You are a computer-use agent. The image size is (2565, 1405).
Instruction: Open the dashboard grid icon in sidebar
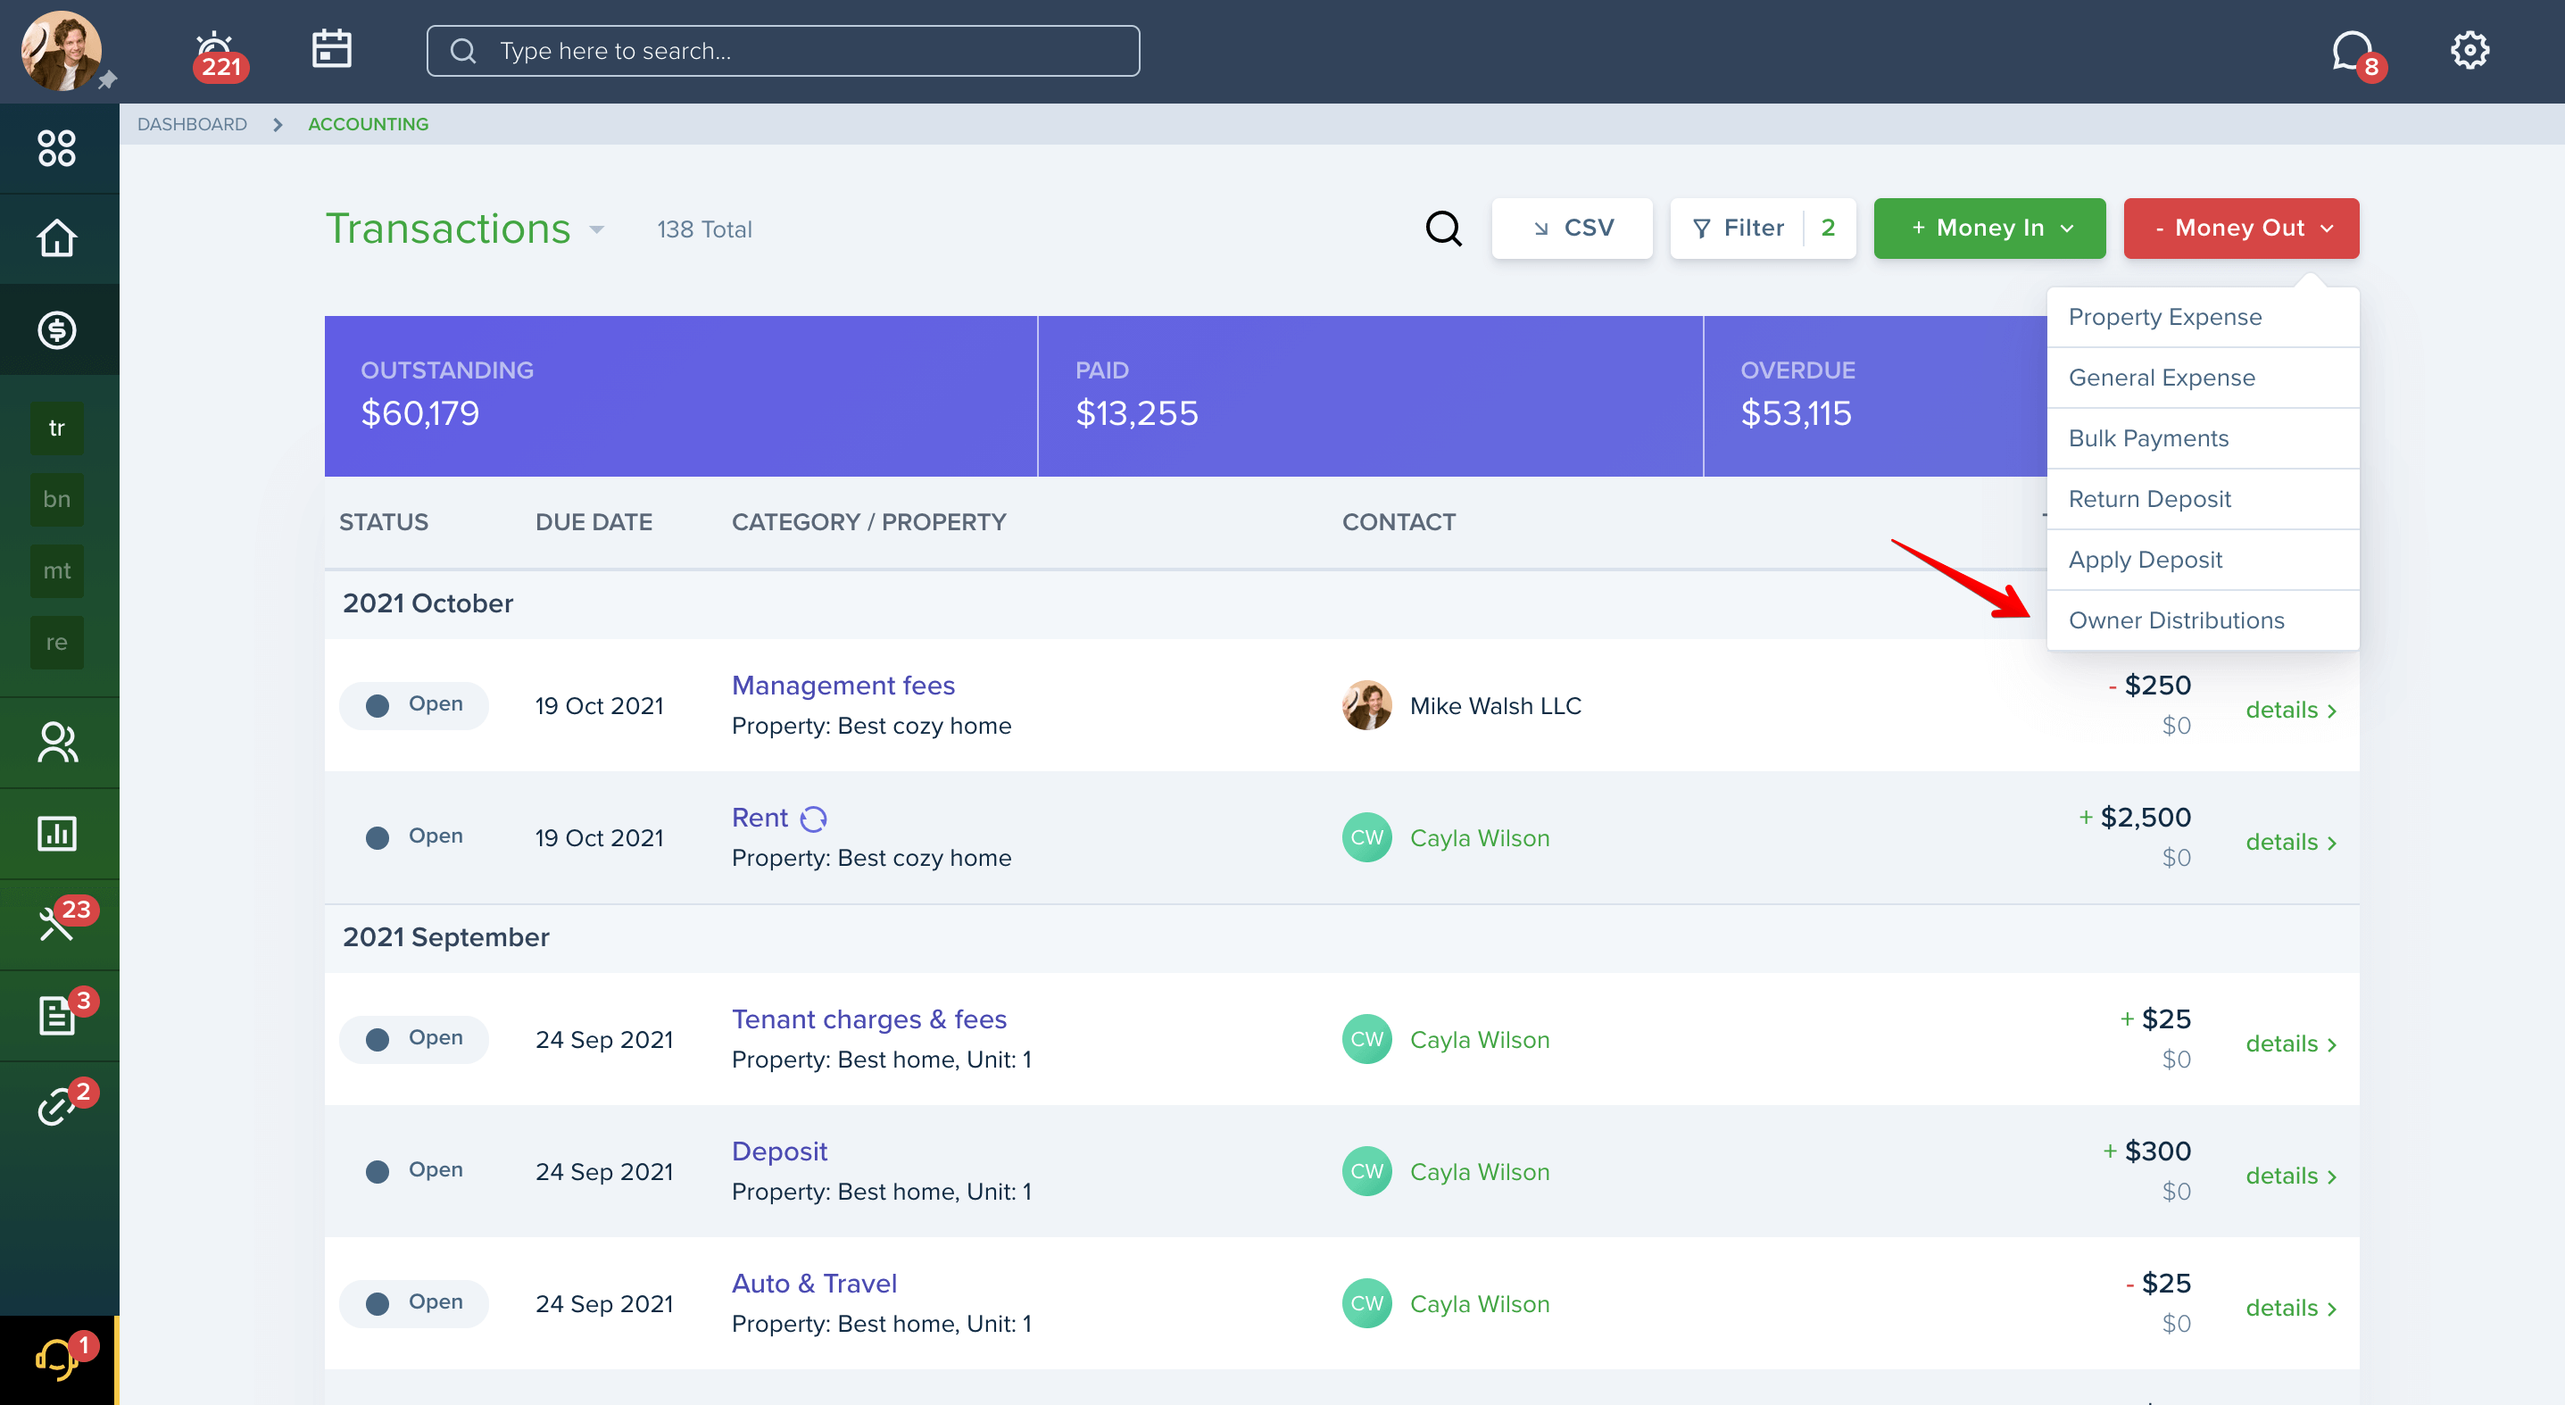pyautogui.click(x=57, y=148)
